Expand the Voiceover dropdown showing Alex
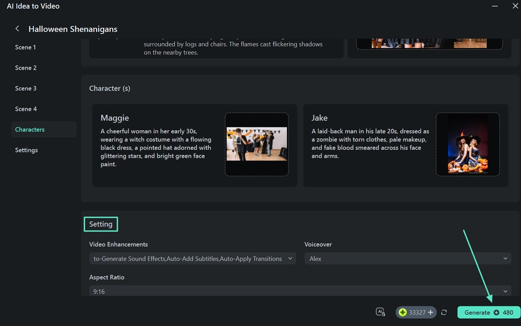Screen dimensions: 521x326 [408, 259]
